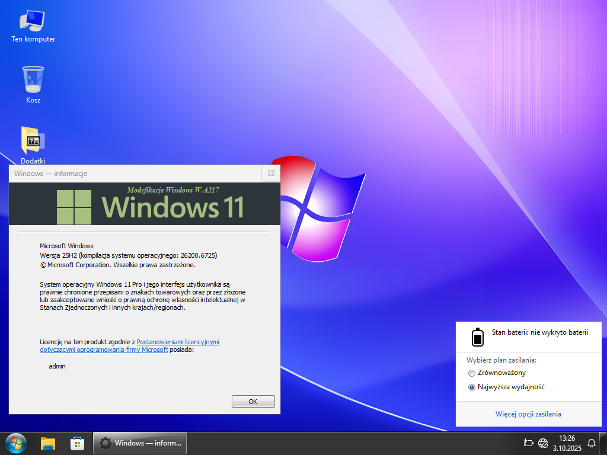Screen dimensions: 607x455
Task: Select the Kosz recycle bin icon
Action: (33, 84)
